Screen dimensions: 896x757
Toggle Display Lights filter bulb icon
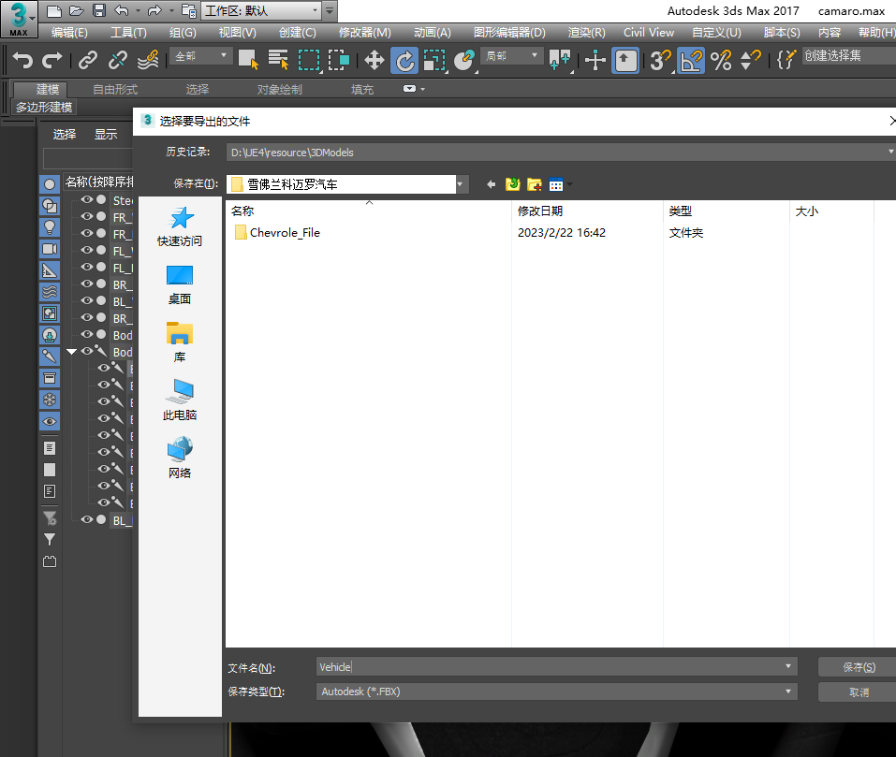pyautogui.click(x=50, y=227)
